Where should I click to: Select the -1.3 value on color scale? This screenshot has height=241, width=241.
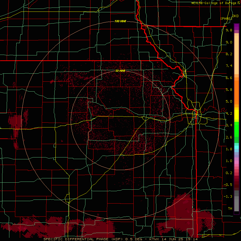pyautogui.click(x=228, y=197)
